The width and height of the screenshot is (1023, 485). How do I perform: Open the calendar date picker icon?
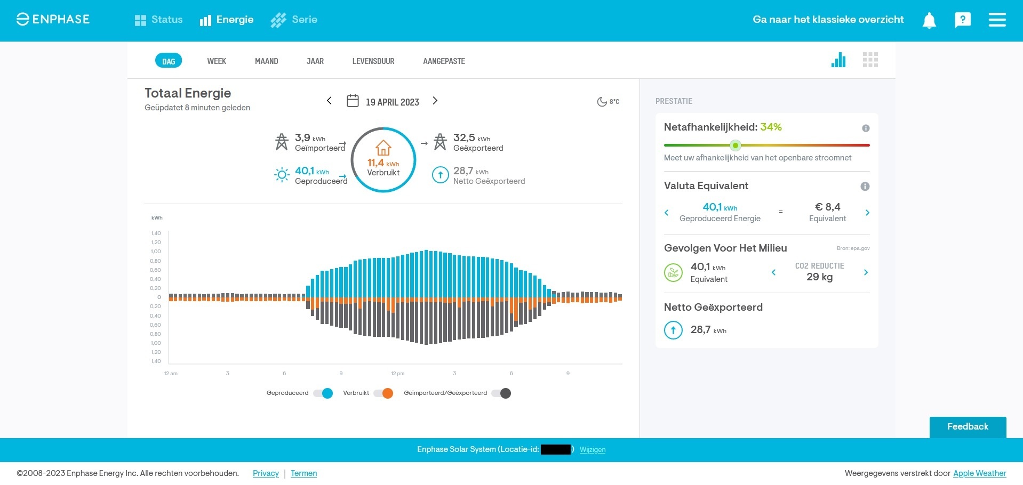[352, 101]
